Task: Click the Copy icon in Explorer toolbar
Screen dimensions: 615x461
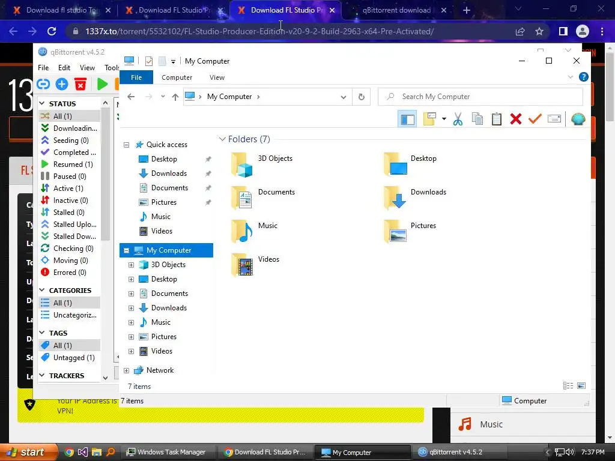Action: pyautogui.click(x=477, y=119)
